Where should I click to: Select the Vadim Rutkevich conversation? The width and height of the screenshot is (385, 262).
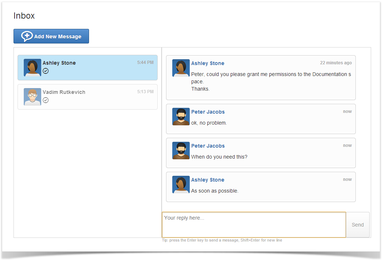pos(88,97)
